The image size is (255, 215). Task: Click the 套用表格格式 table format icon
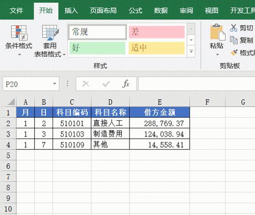tap(50, 33)
